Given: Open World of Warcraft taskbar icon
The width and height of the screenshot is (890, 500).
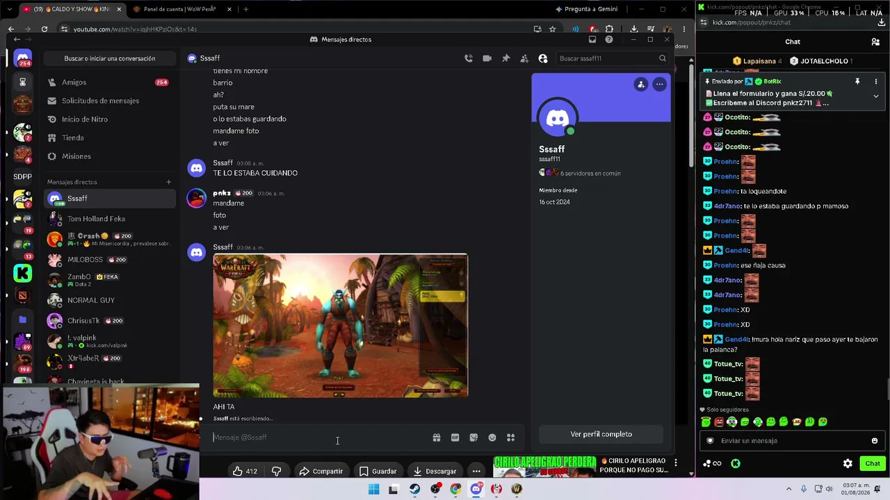Looking at the screenshot, I should click(x=517, y=489).
